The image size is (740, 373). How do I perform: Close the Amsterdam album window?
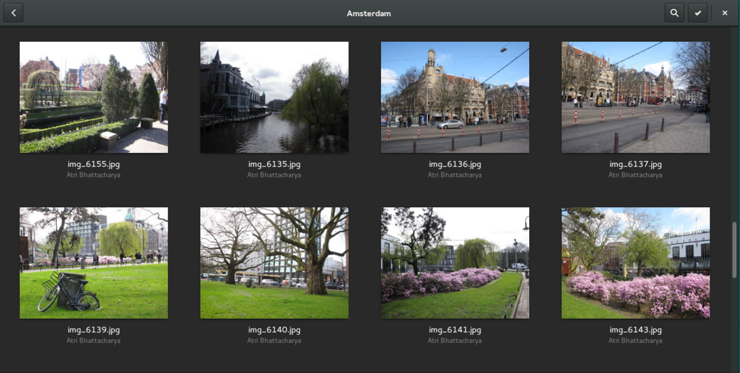click(725, 13)
